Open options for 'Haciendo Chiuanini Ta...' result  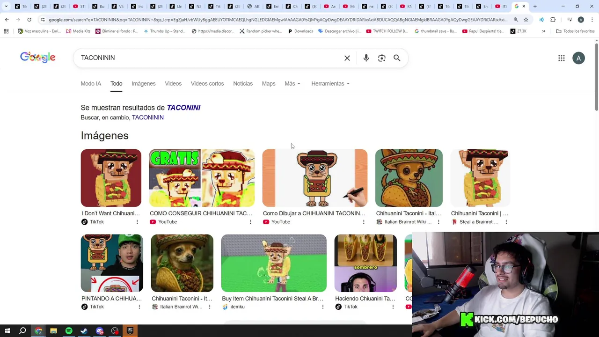click(393, 307)
